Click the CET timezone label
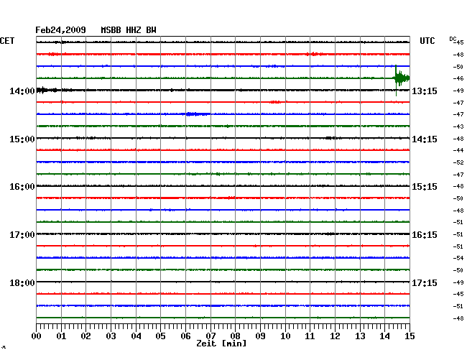The height and width of the screenshot is (355, 467). coord(7,41)
